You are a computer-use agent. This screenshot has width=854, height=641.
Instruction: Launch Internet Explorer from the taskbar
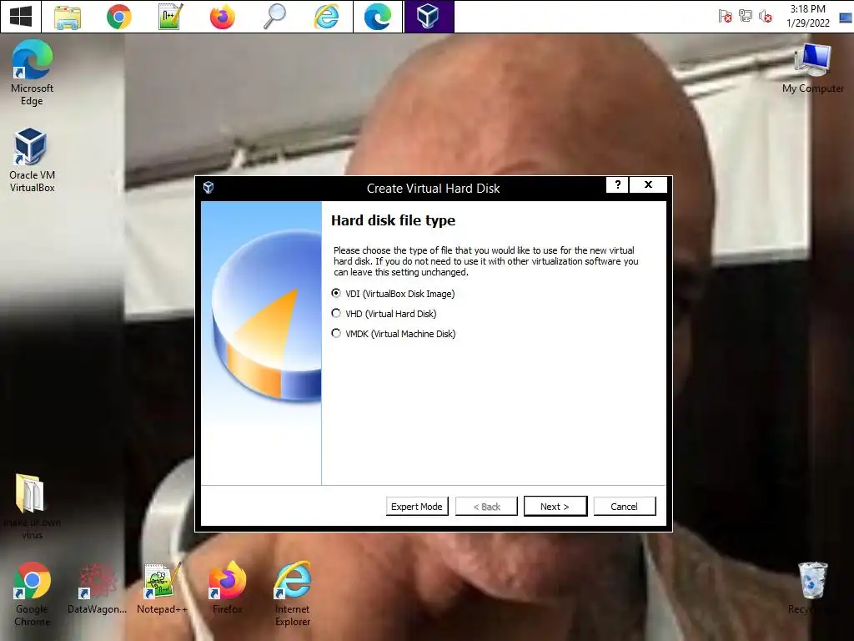coord(326,17)
